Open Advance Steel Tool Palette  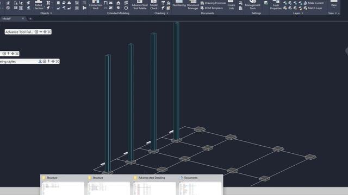point(140,5)
